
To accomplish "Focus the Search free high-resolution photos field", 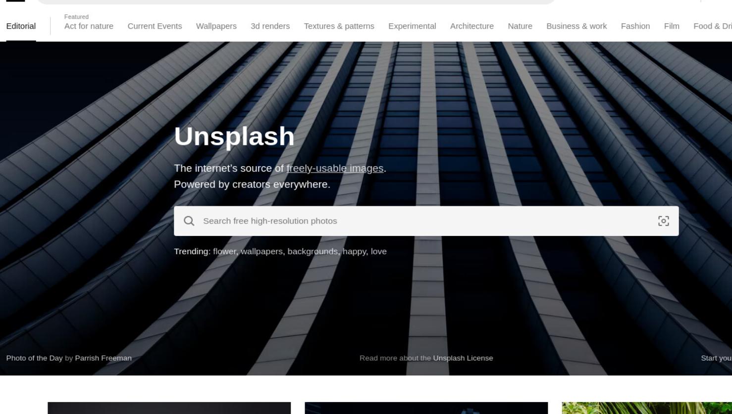I will click(426, 221).
